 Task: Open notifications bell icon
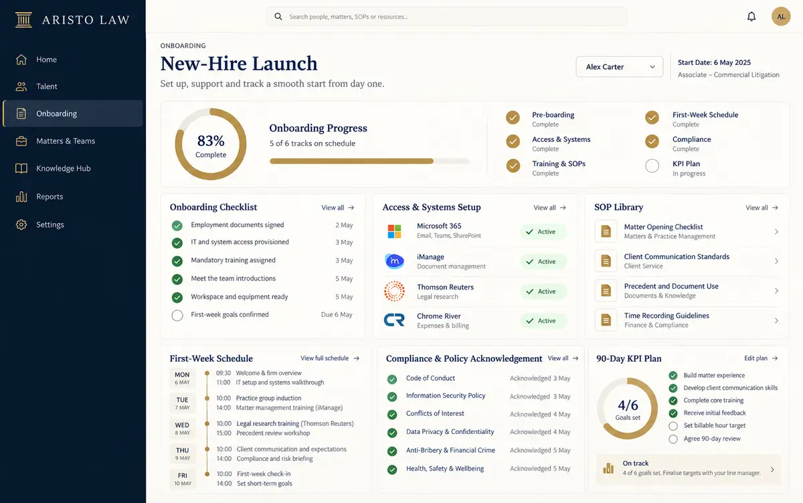click(751, 17)
